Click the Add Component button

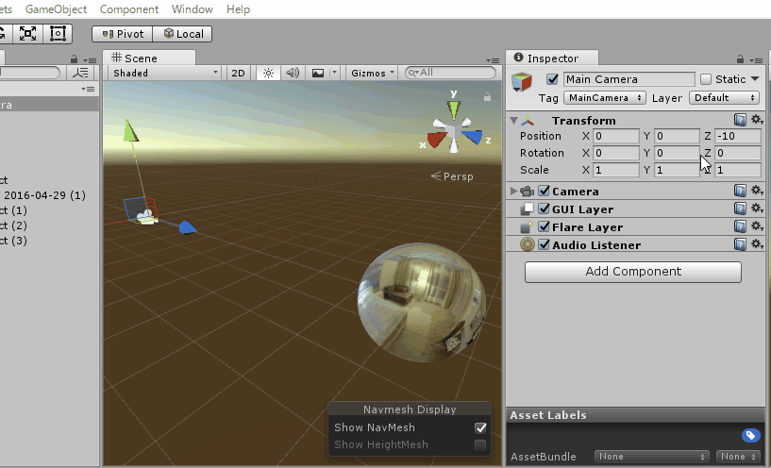pyautogui.click(x=633, y=272)
